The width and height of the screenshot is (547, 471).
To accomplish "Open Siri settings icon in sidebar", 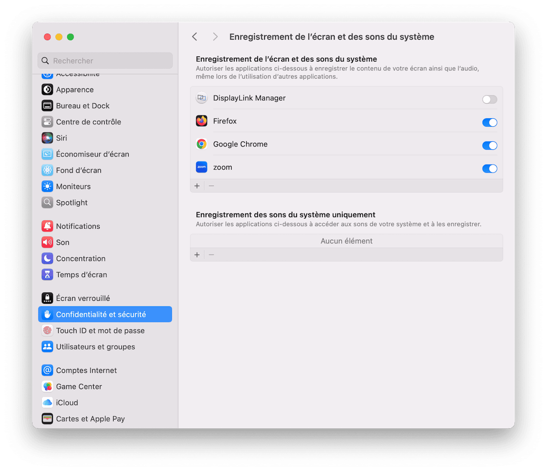I will (x=47, y=138).
